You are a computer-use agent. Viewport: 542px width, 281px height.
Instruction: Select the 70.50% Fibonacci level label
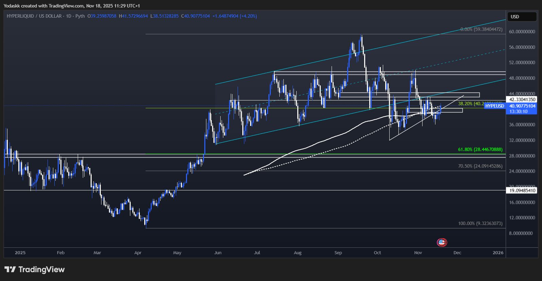coord(480,166)
